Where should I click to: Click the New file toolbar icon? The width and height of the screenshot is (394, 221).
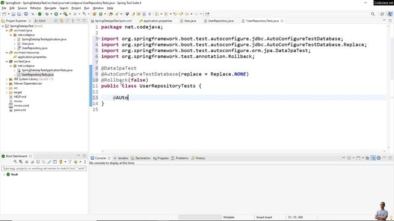click(4, 14)
